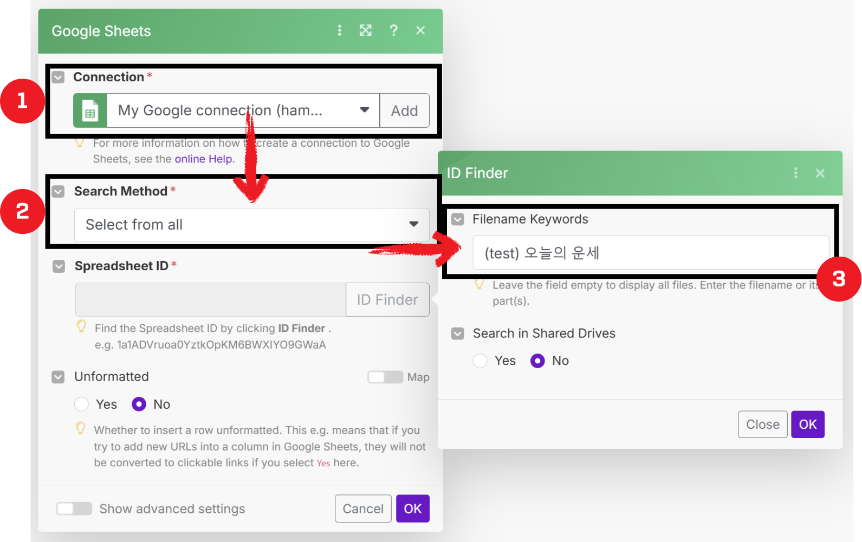Enable Show advanced settings toggle
This screenshot has width=862, height=542.
click(x=74, y=508)
